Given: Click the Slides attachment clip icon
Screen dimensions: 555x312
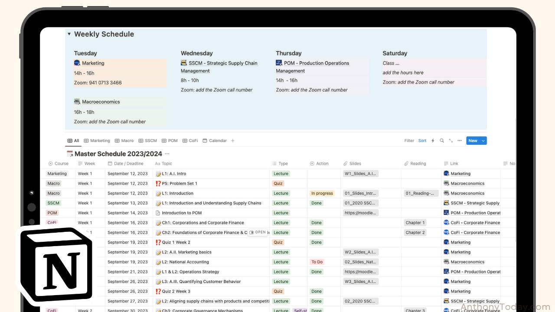Looking at the screenshot, I should 346,163.
